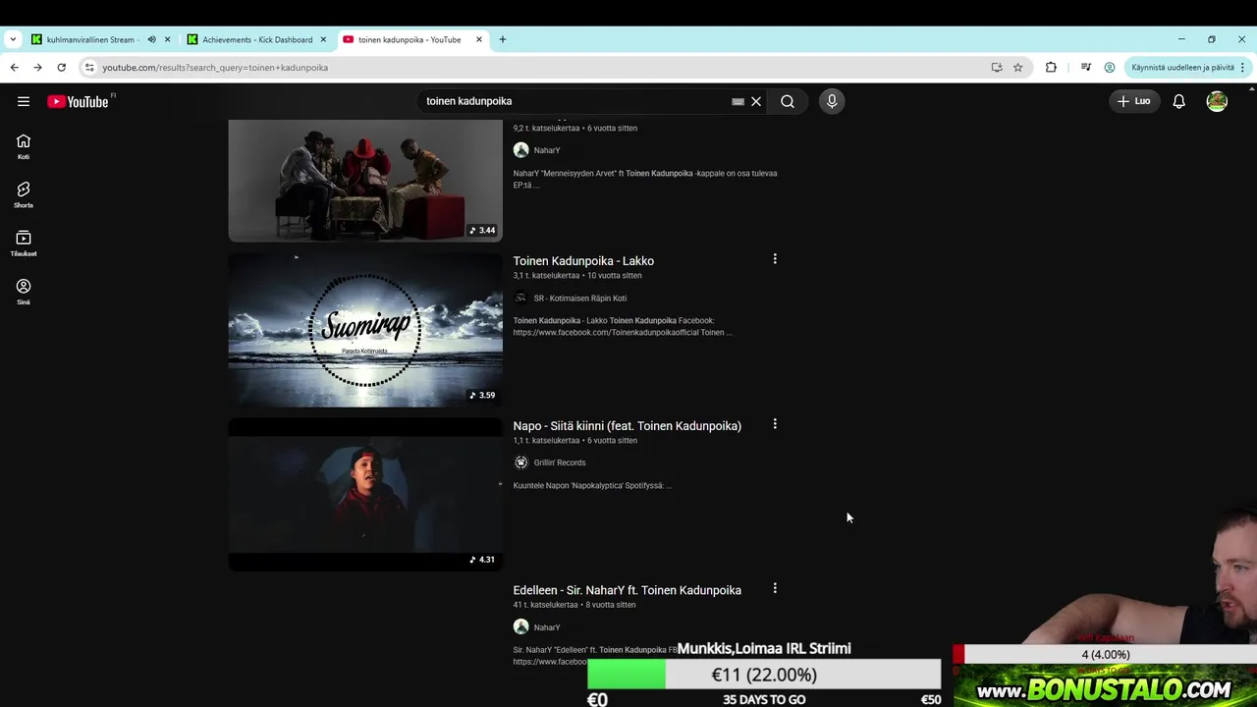Screen dimensions: 1257x707
Task: Open Grillin' Records channel link
Action: pyautogui.click(x=559, y=462)
